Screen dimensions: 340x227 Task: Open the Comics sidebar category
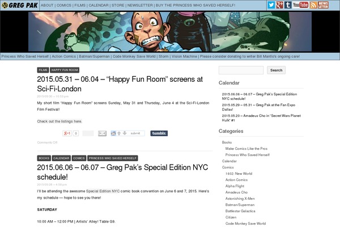click(x=228, y=167)
